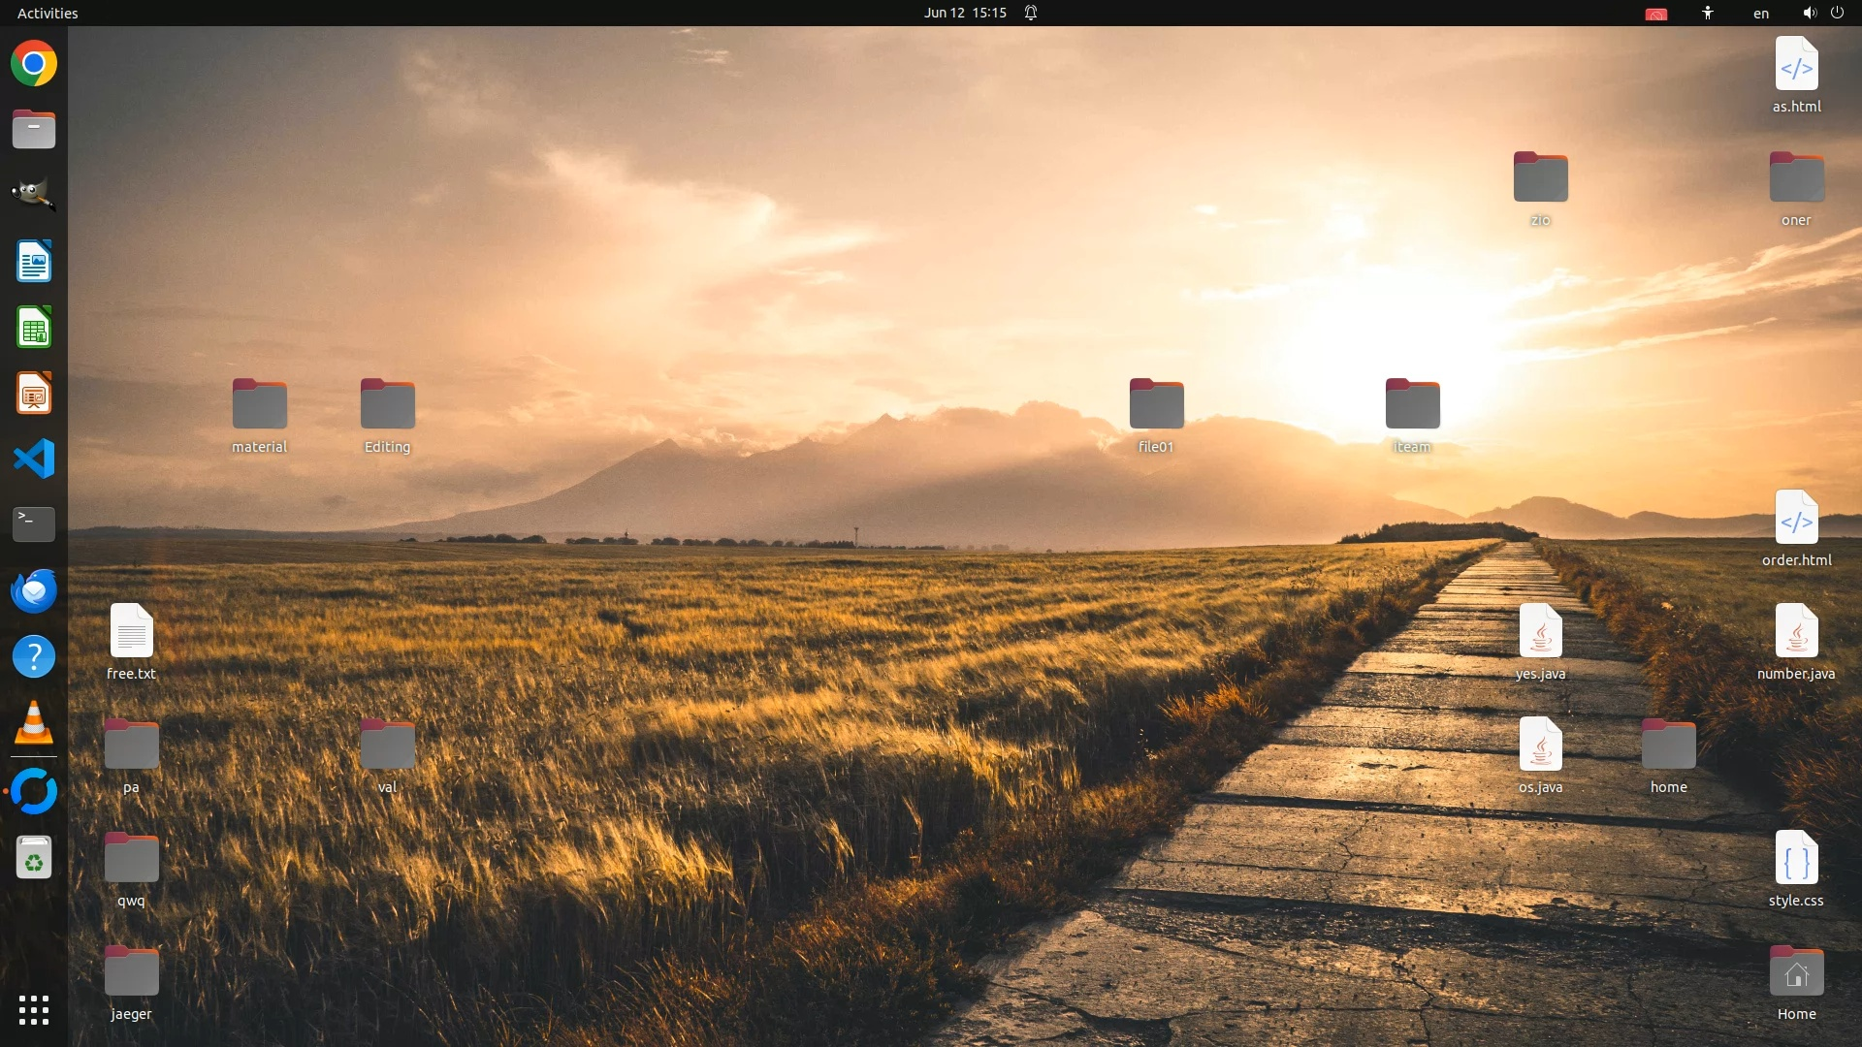Open VLC media player from dock
Screen dimensions: 1862x1047
coord(34,723)
